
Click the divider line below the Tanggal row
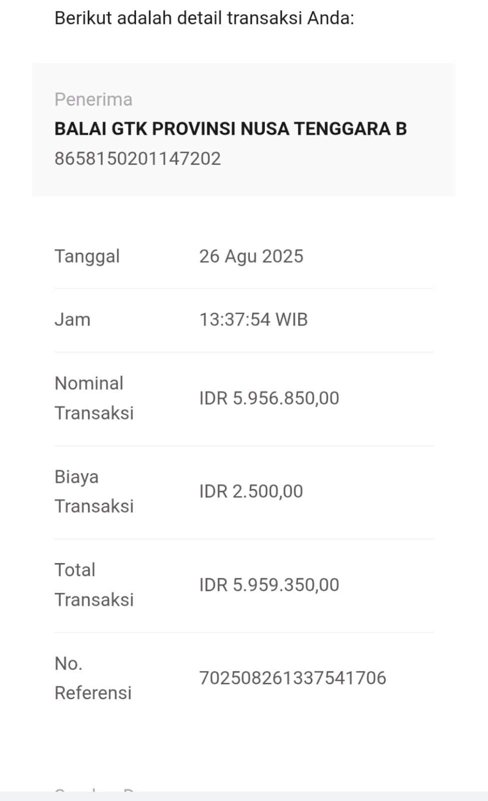click(x=244, y=289)
